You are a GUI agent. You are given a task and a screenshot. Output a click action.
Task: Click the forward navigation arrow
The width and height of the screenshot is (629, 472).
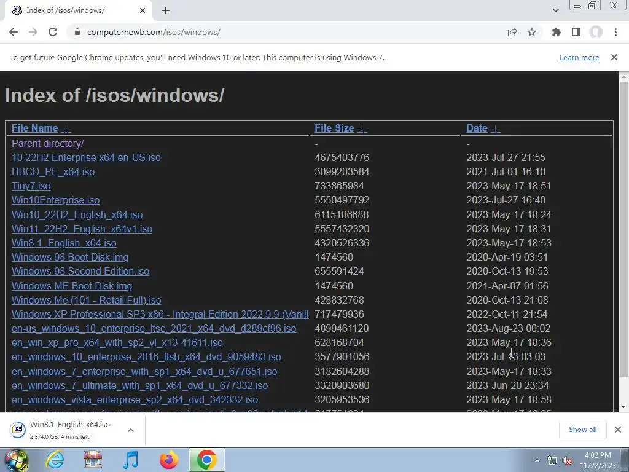33,32
